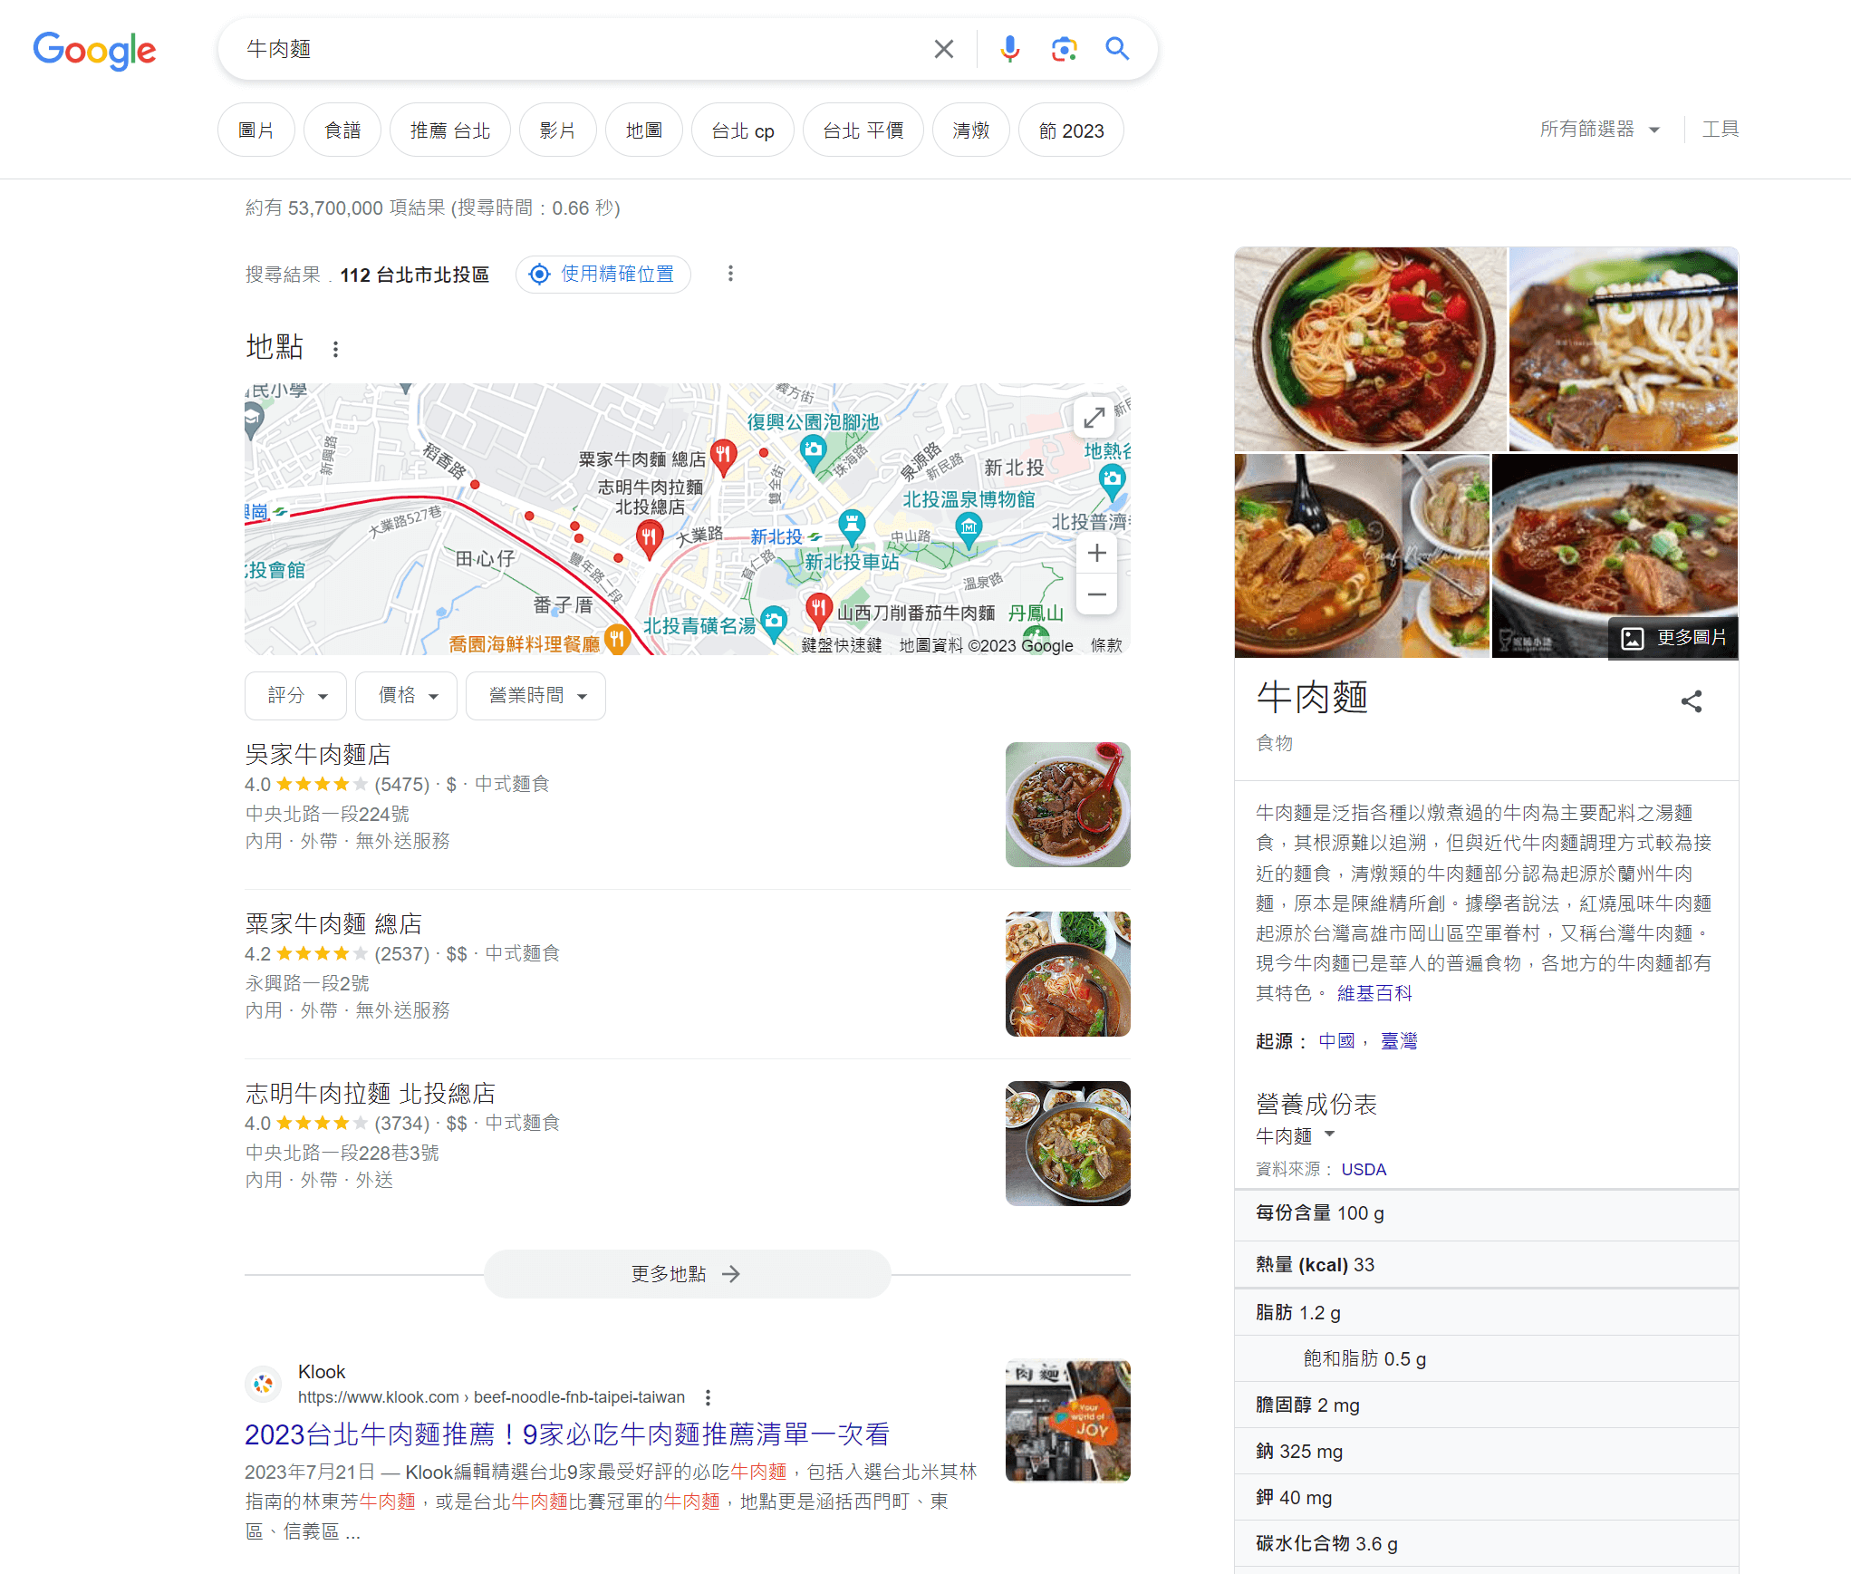Click the 更多地點 more places button

(x=687, y=1274)
